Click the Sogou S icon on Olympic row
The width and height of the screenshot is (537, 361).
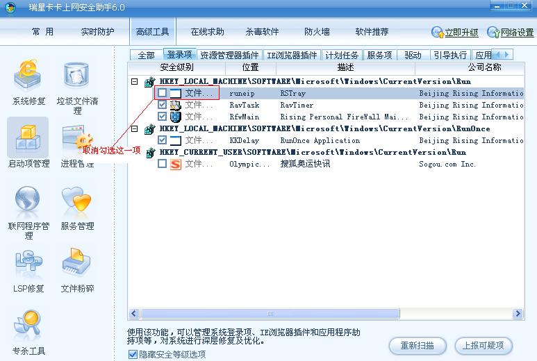click(x=175, y=165)
